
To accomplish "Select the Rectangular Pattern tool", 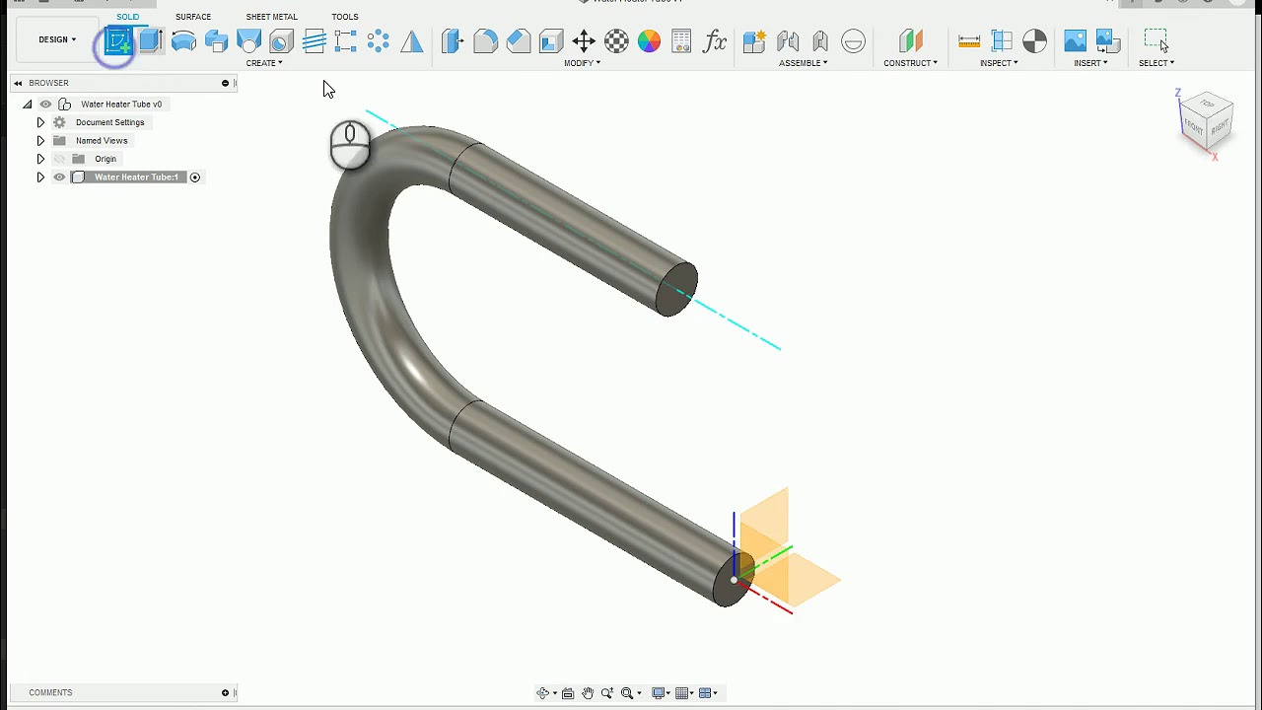I will pos(346,41).
